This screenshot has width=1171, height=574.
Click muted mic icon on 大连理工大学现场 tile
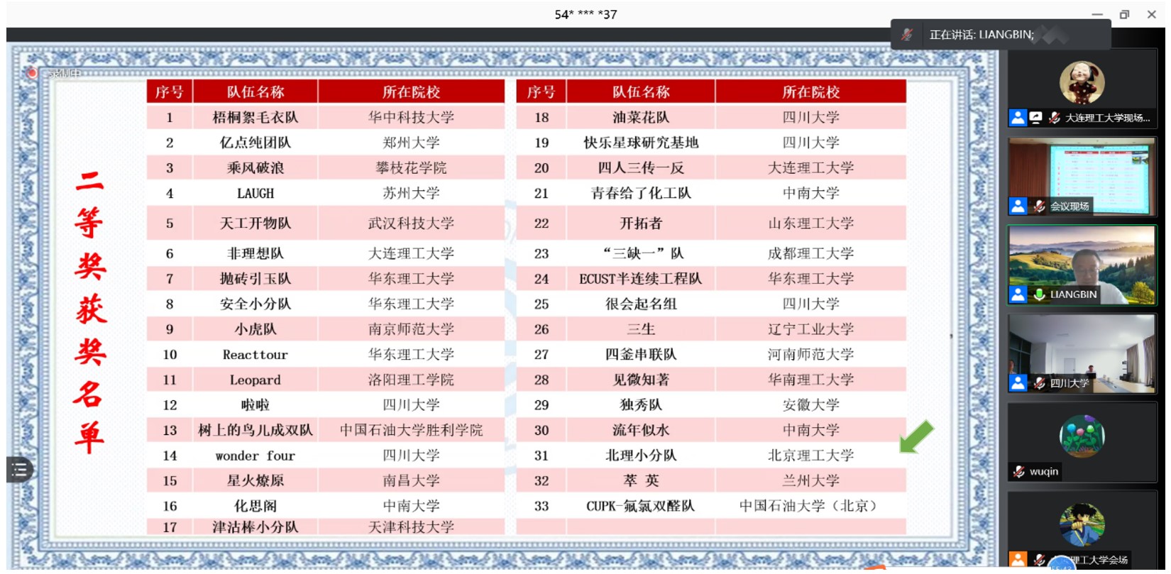pos(1055,118)
